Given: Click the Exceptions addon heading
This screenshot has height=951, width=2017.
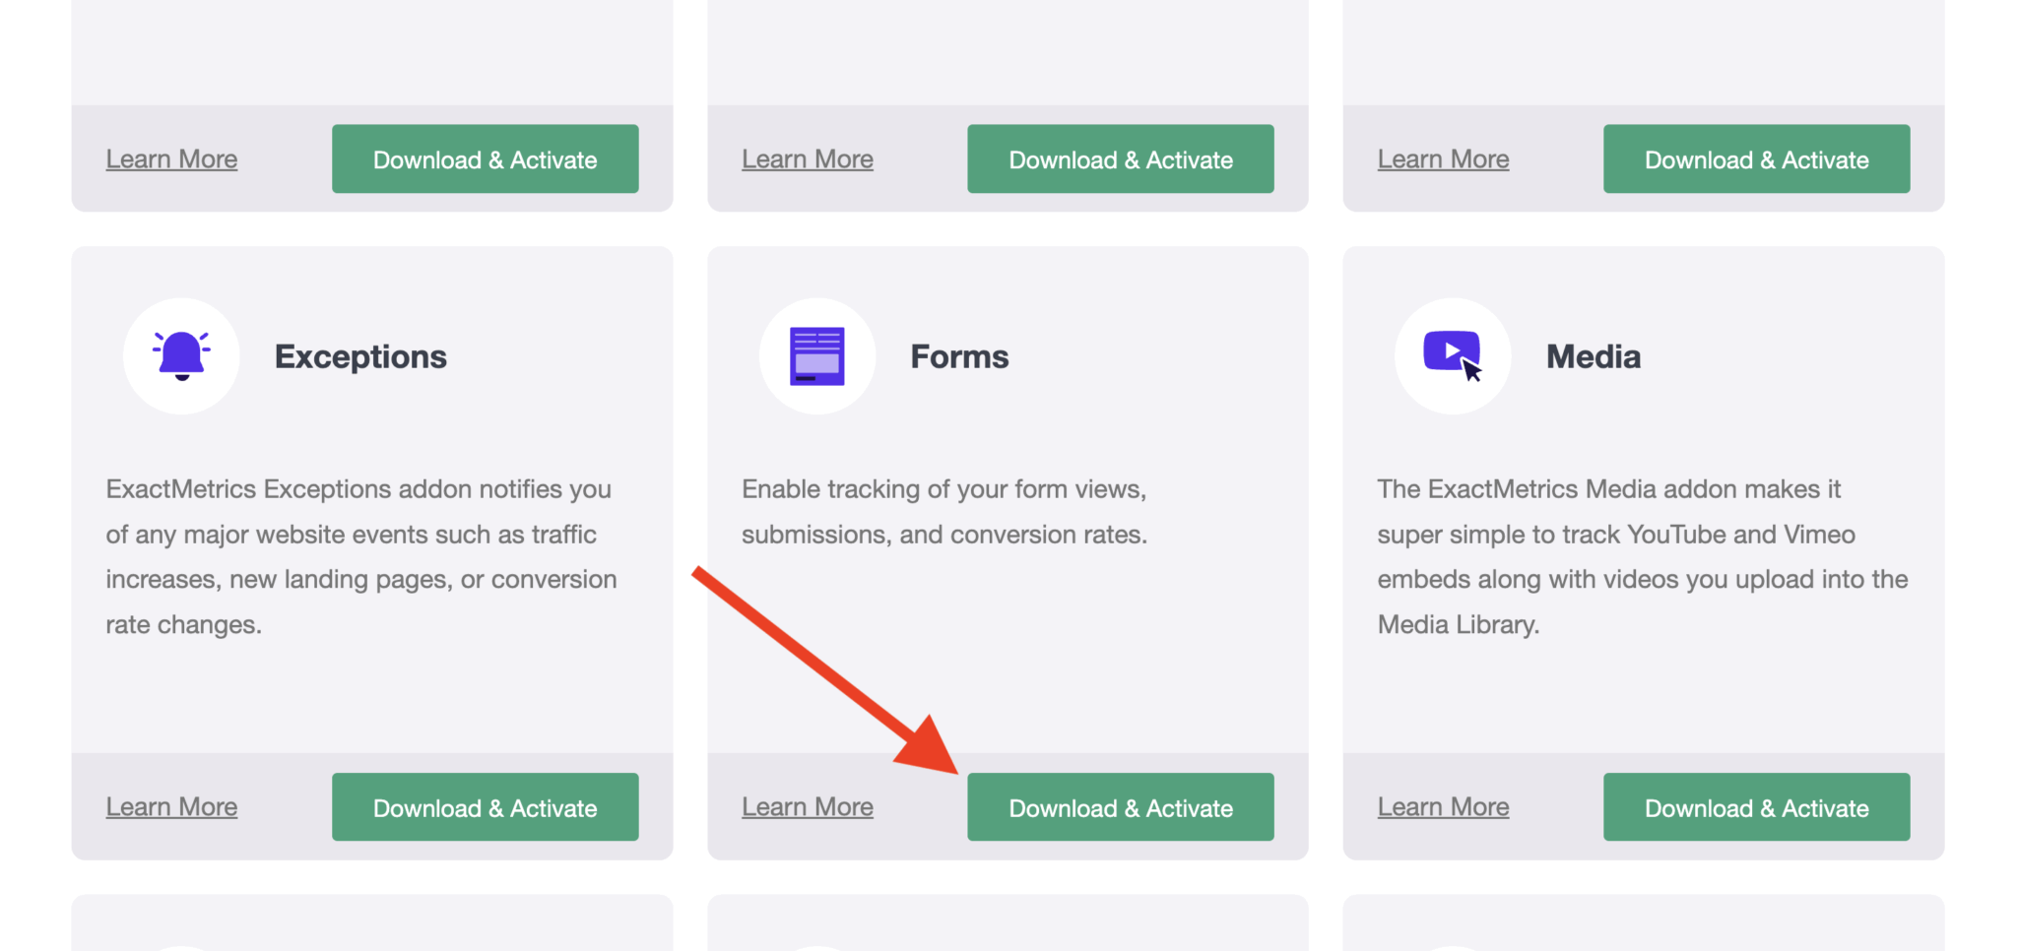Looking at the screenshot, I should tap(360, 355).
